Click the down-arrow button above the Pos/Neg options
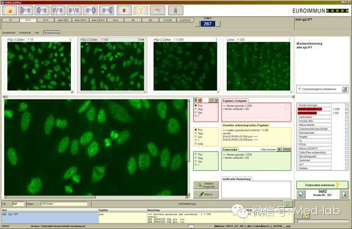The height and width of the screenshot is (229, 352). coord(216,100)
